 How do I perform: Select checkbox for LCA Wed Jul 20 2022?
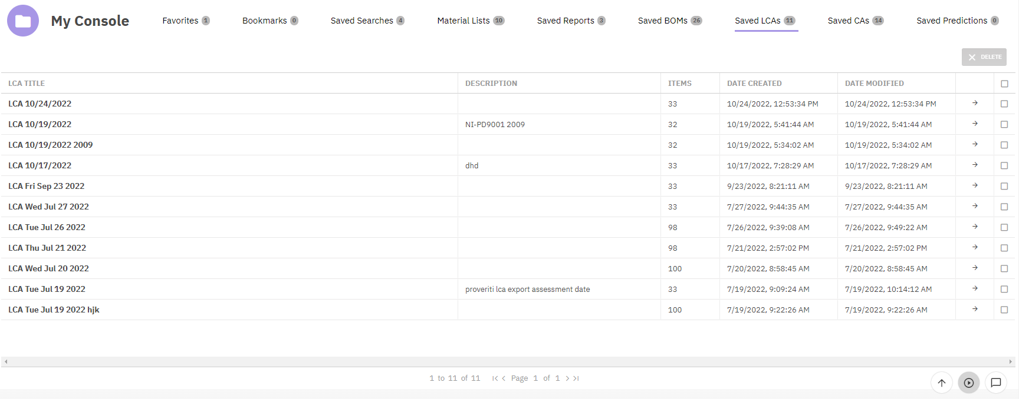point(1004,268)
